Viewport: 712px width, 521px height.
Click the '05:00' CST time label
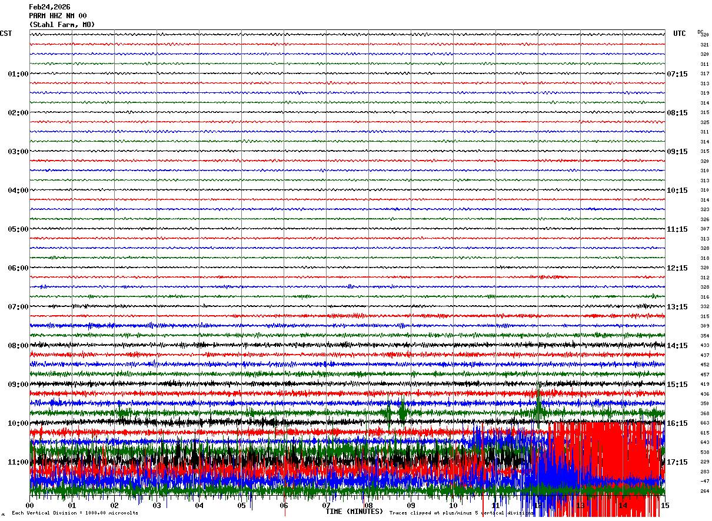point(18,229)
